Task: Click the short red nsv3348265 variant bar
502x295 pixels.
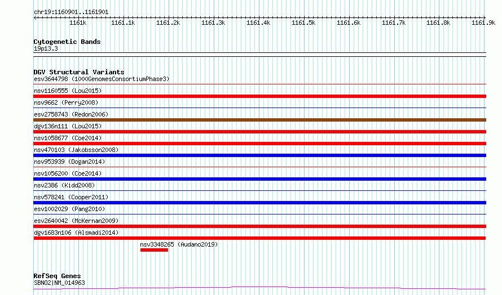Action: (x=154, y=250)
